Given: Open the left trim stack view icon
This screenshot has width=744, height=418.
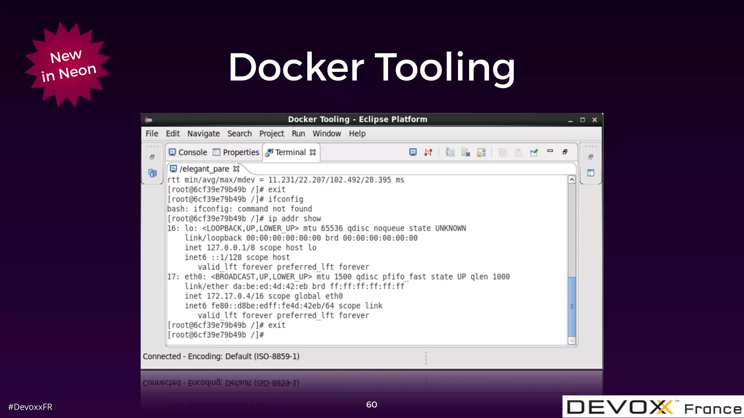Looking at the screenshot, I should [x=153, y=173].
